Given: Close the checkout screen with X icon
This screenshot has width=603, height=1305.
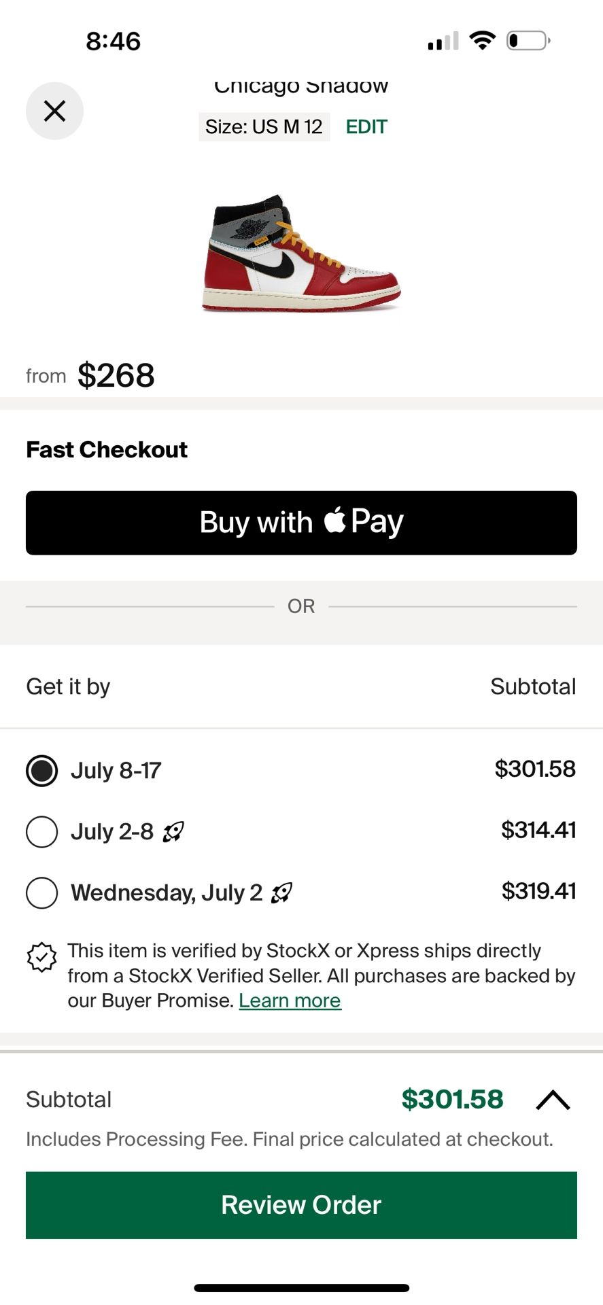Looking at the screenshot, I should [x=54, y=111].
